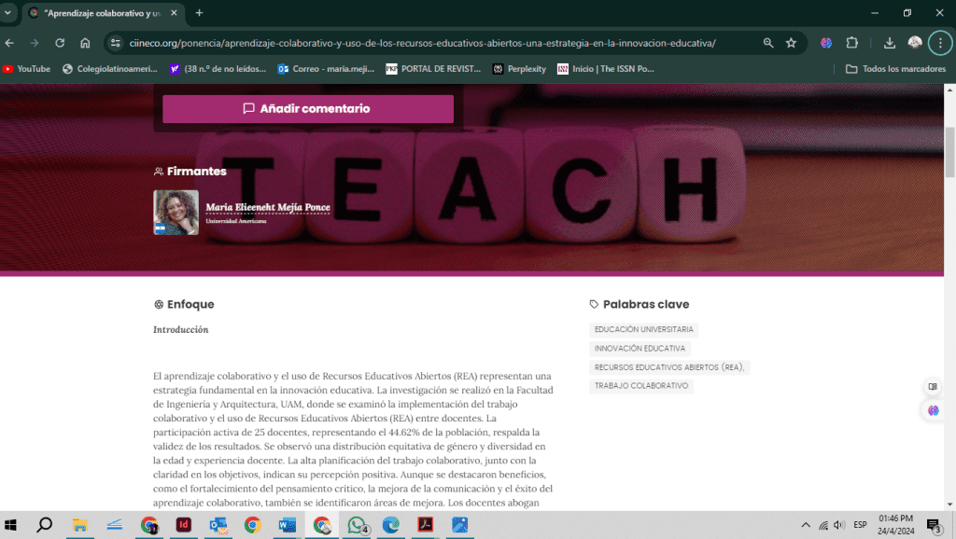Image resolution: width=956 pixels, height=539 pixels.
Task: Click the brain extension icon in toolbar
Action: pos(826,43)
